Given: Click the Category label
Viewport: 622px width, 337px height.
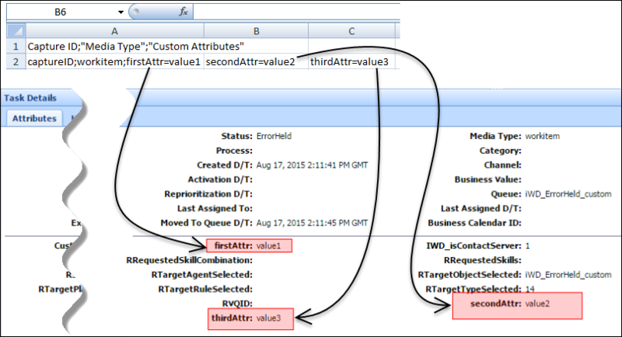Looking at the screenshot, I should (x=500, y=151).
